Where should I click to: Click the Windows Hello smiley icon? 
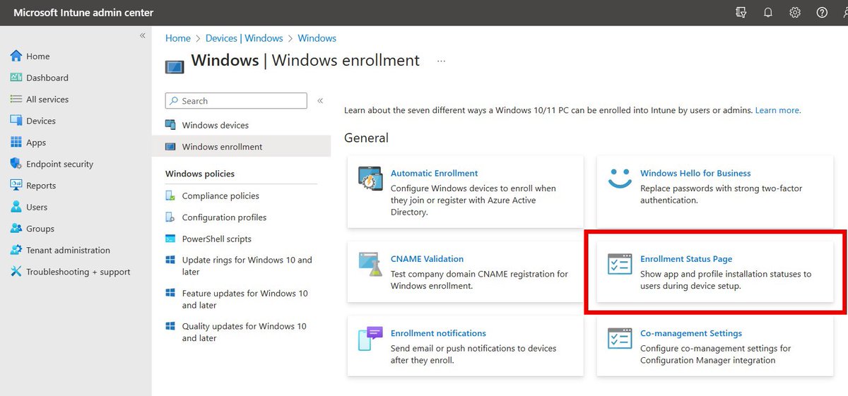click(x=620, y=178)
